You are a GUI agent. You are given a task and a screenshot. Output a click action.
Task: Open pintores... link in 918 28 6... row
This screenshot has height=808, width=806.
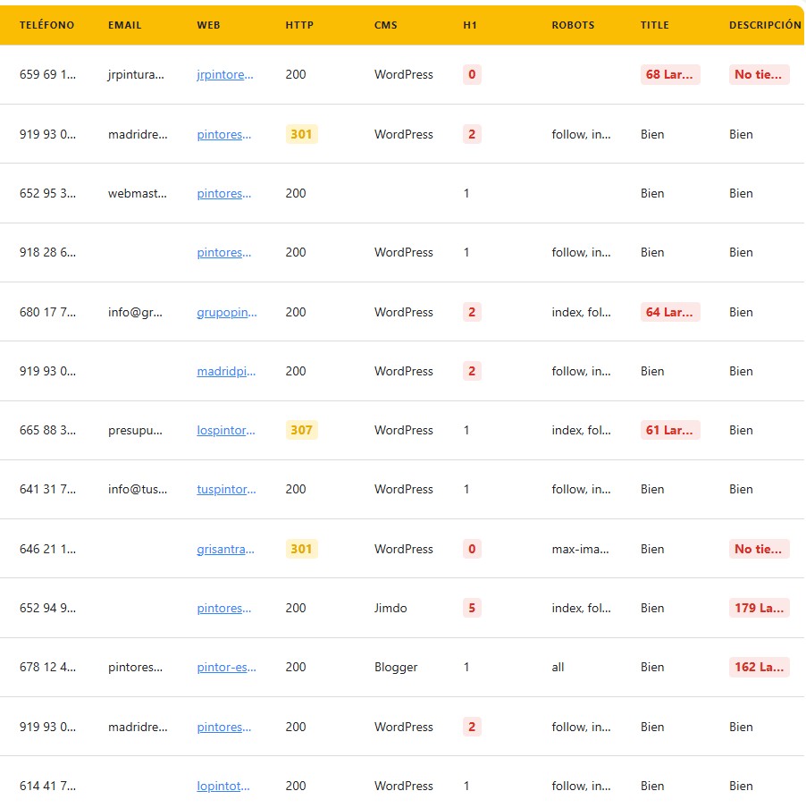224,252
